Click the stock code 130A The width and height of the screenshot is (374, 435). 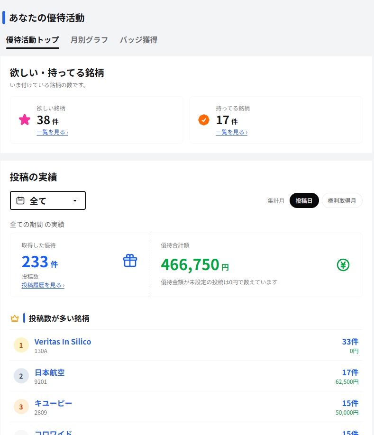41,351
